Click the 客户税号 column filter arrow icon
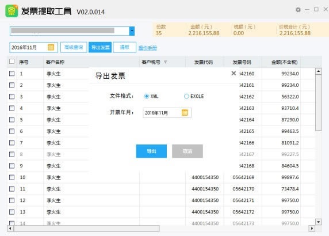Image resolution: width=329 pixels, height=236 pixels. 165,62
